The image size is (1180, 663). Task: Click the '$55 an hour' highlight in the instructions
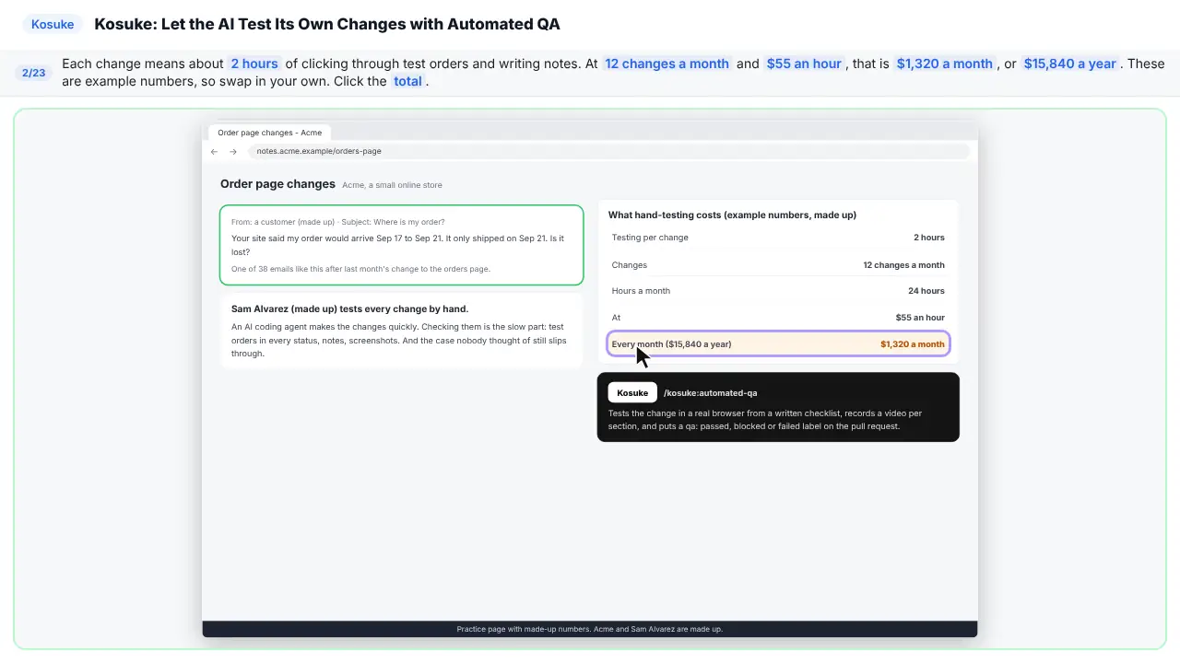[x=804, y=64]
